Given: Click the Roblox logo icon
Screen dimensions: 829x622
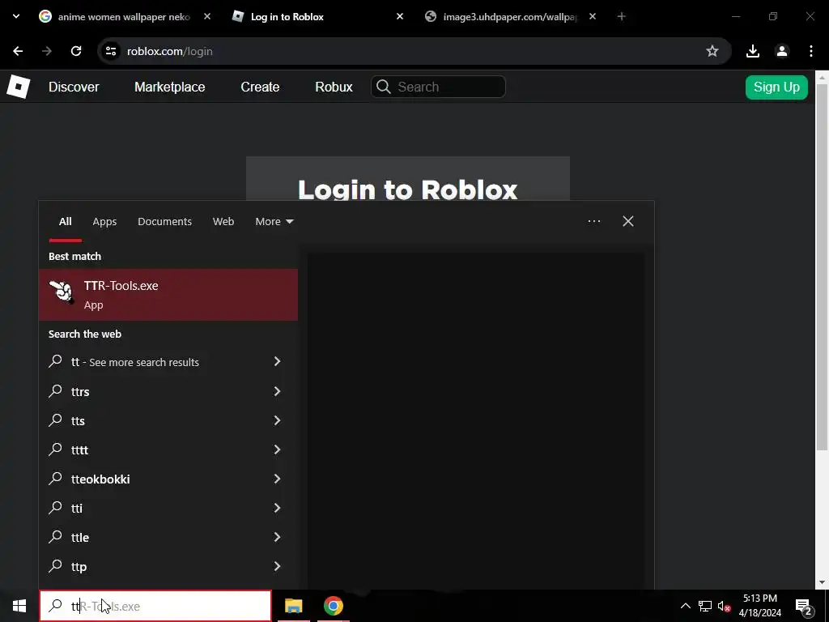Looking at the screenshot, I should click(x=18, y=87).
